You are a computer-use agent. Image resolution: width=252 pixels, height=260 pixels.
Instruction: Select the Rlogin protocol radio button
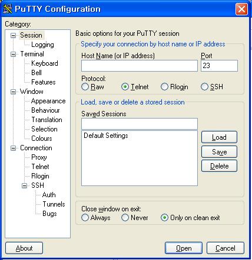[x=164, y=87]
